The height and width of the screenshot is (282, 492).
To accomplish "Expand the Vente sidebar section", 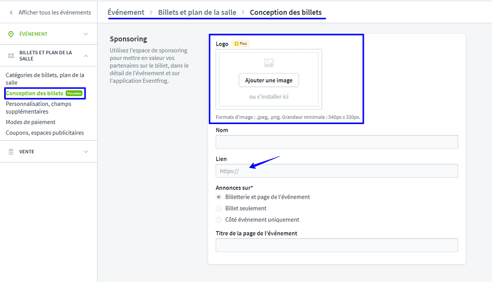I will 86,152.
